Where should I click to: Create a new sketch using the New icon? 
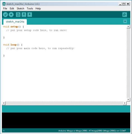(18, 15)
